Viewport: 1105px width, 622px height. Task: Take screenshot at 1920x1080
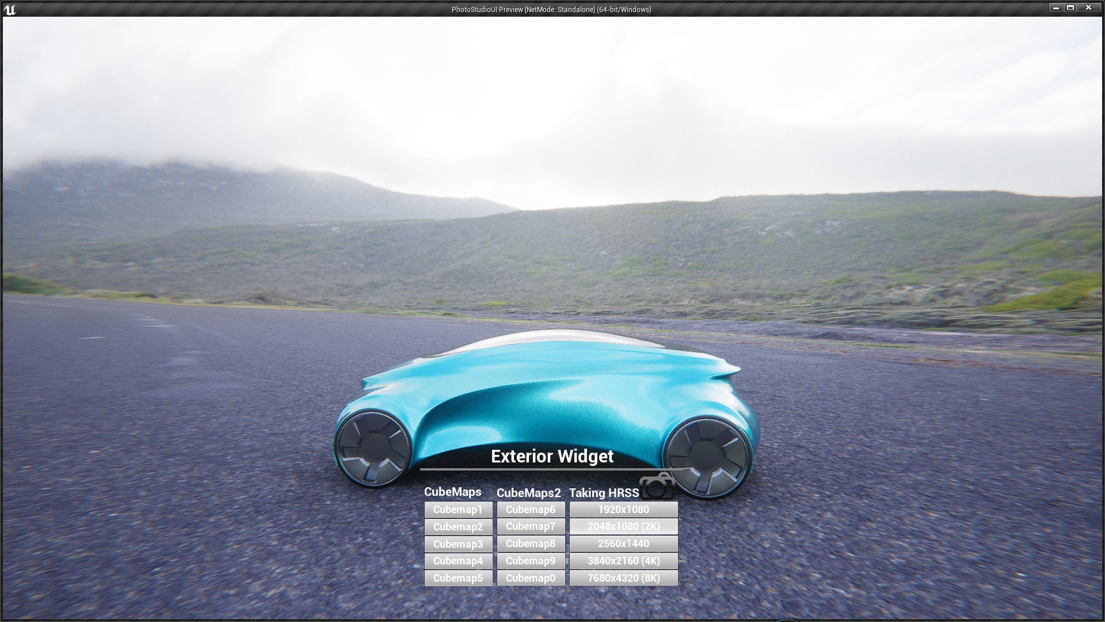(623, 510)
